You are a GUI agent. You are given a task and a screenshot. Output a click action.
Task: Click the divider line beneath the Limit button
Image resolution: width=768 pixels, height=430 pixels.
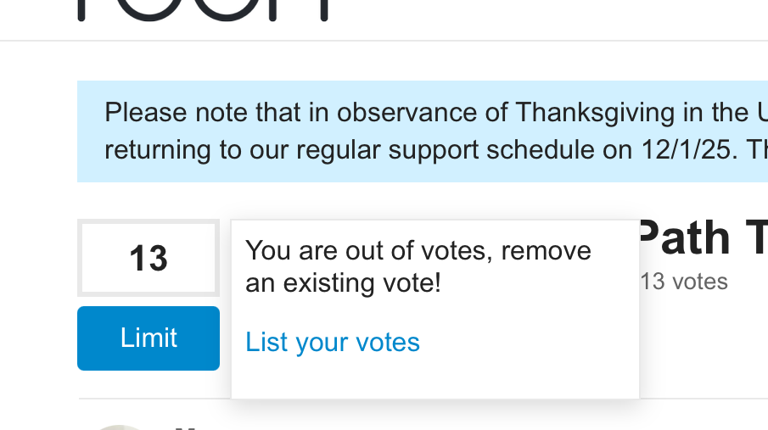tap(153, 398)
